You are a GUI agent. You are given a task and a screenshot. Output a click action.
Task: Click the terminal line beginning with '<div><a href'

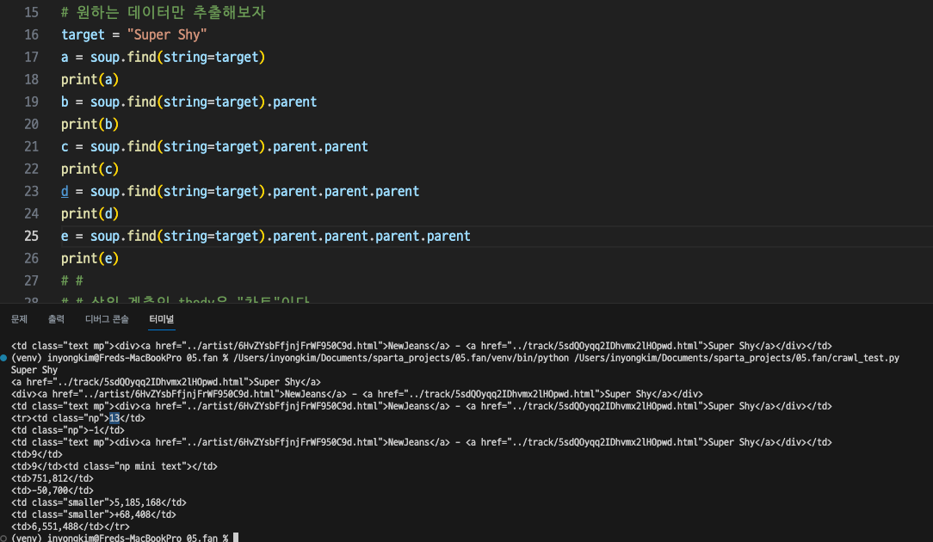[357, 394]
